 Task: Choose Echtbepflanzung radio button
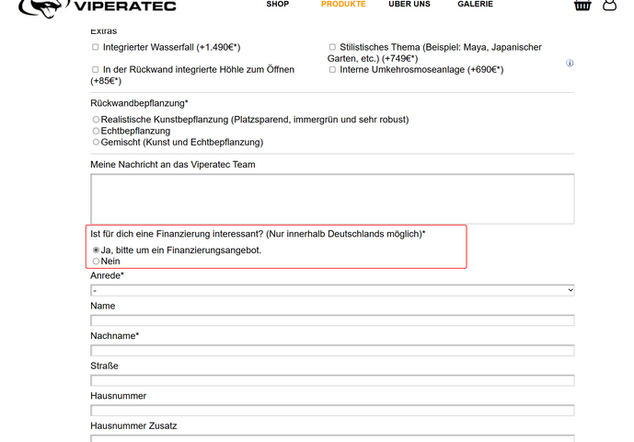point(96,131)
